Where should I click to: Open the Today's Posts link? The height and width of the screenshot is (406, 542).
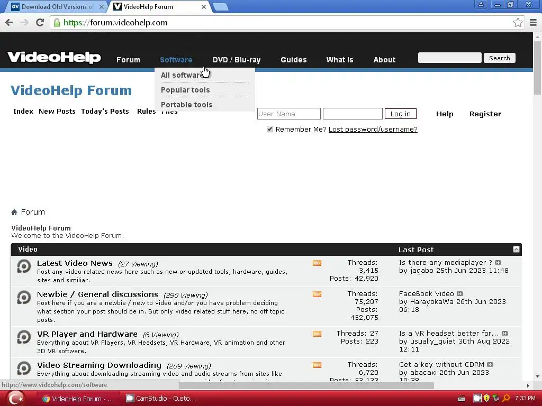click(105, 111)
